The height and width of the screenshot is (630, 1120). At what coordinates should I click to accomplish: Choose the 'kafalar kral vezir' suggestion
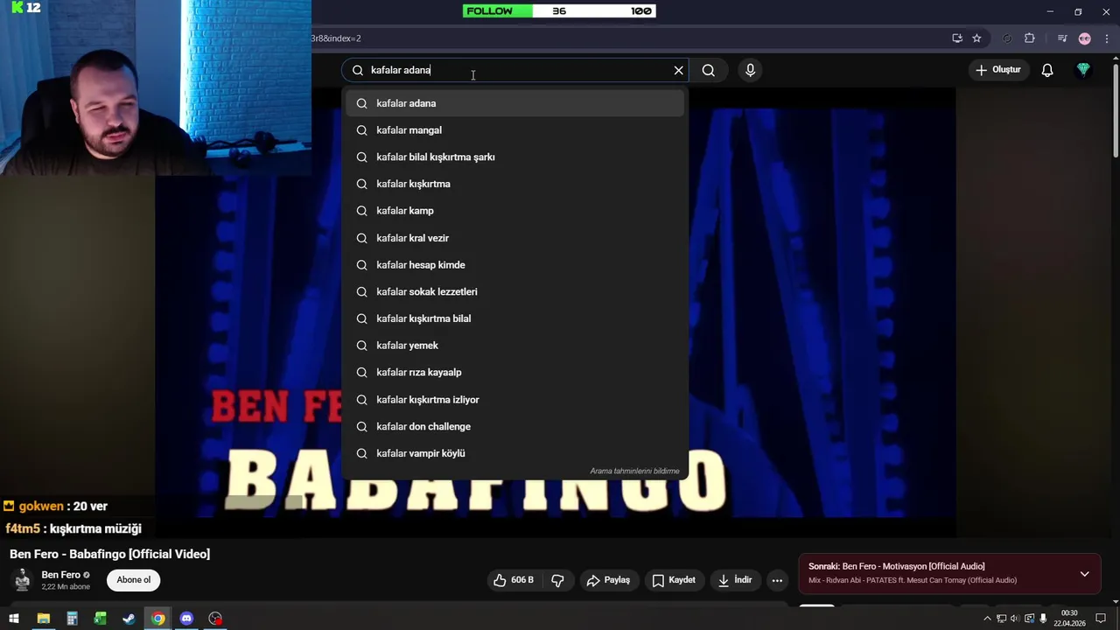pos(514,238)
